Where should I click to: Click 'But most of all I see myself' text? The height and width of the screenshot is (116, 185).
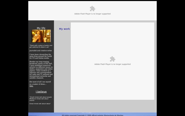pos(40,83)
